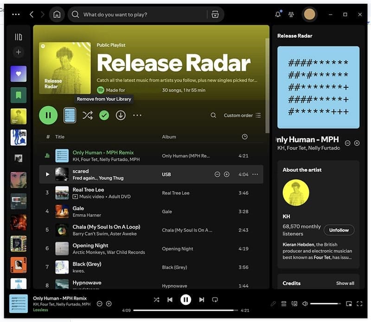
Task: Click the Title column header
Action: (x=60, y=137)
